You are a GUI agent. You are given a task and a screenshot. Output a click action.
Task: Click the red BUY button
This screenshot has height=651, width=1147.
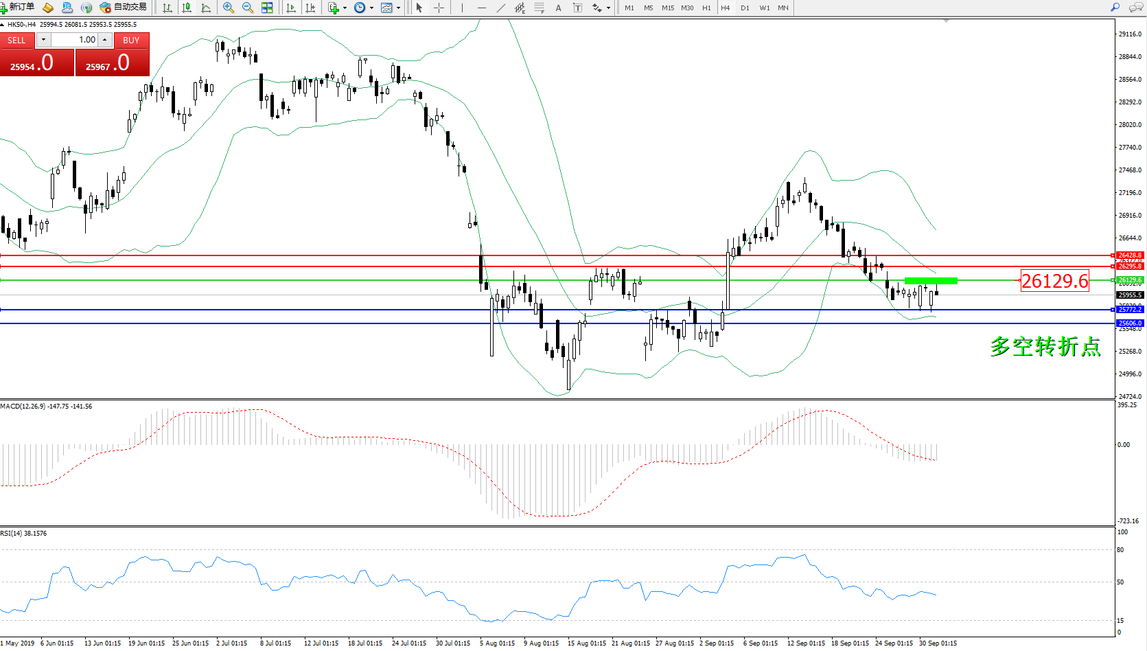coord(131,41)
